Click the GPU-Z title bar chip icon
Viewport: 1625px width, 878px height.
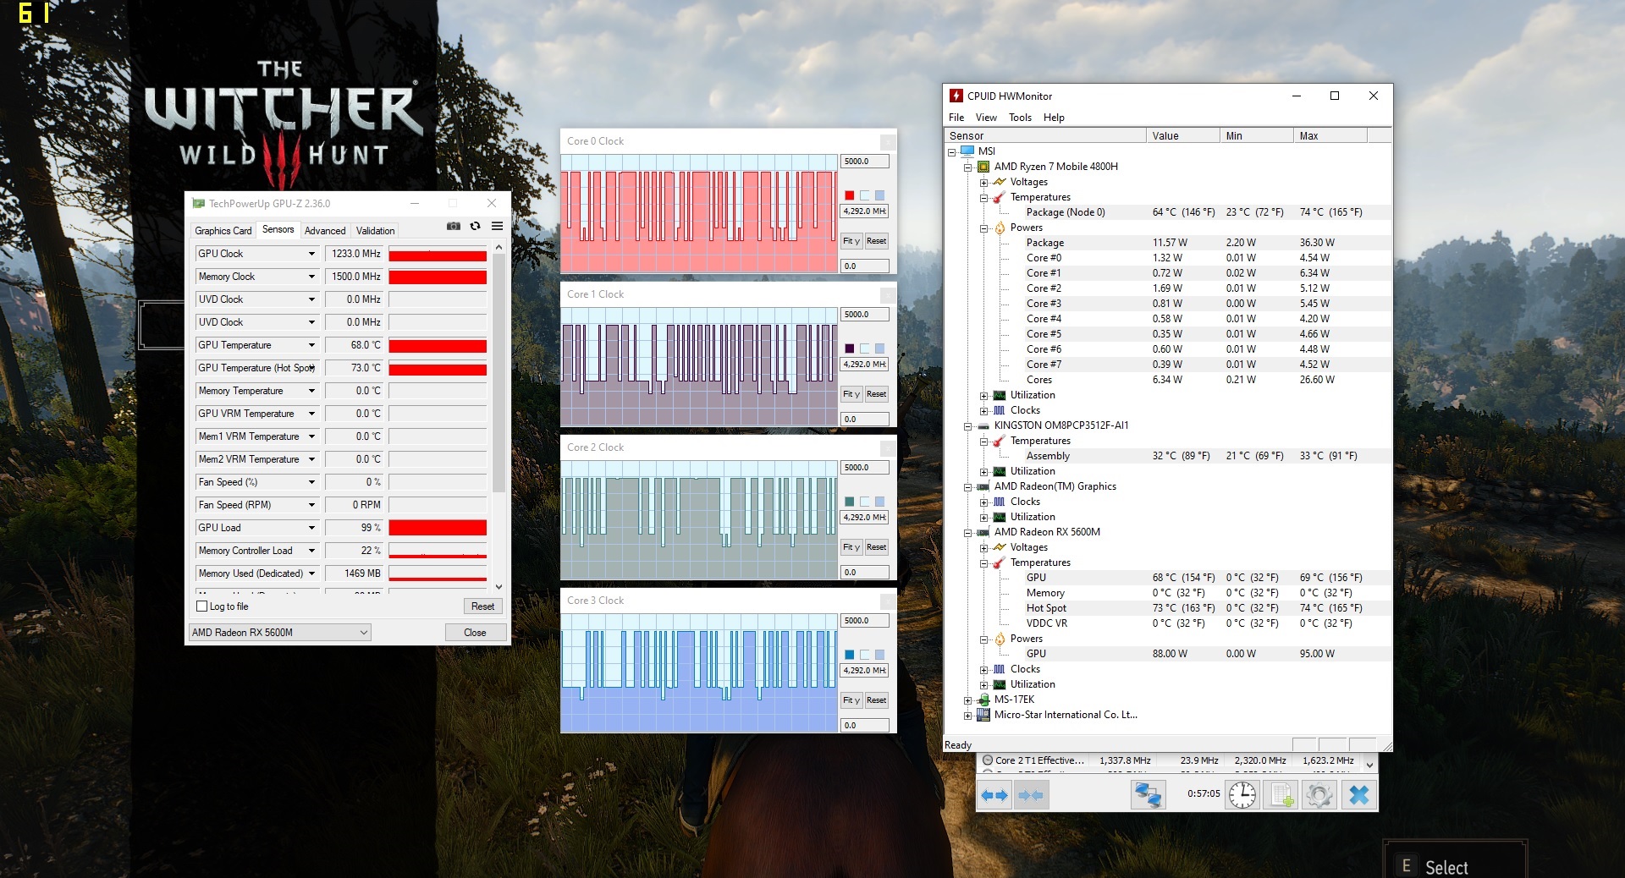pos(199,203)
